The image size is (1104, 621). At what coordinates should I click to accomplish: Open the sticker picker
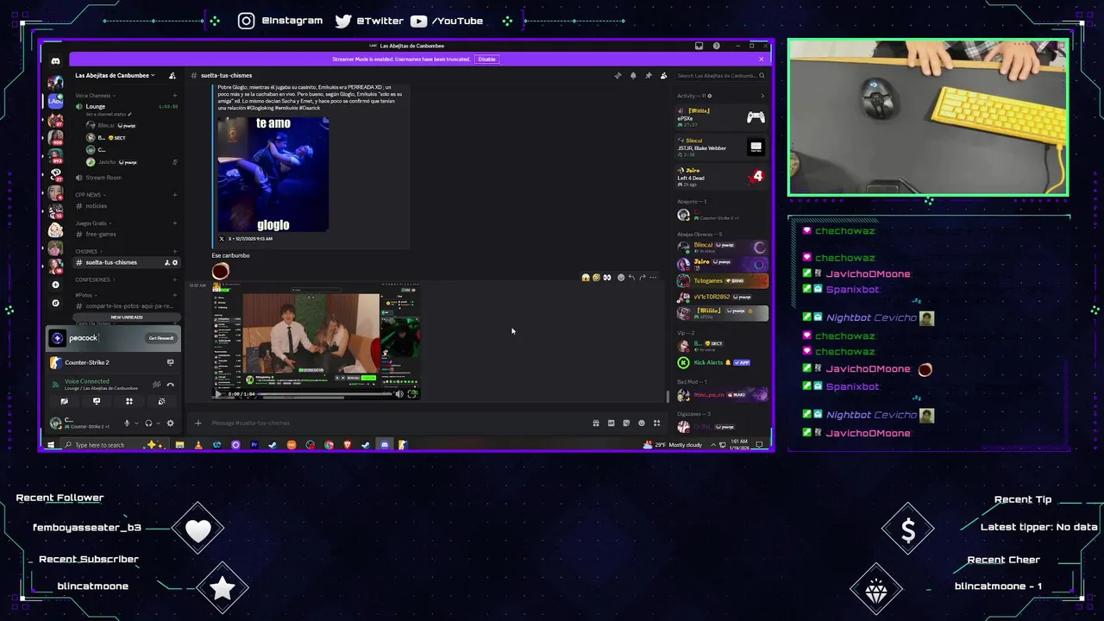(626, 423)
